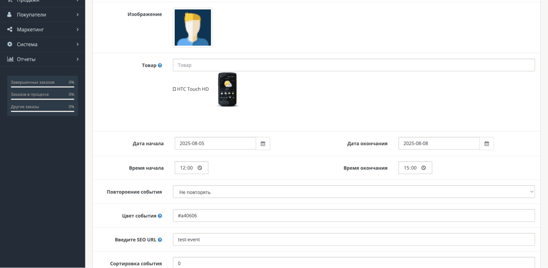Click the Заказов в процессе text

(30, 95)
